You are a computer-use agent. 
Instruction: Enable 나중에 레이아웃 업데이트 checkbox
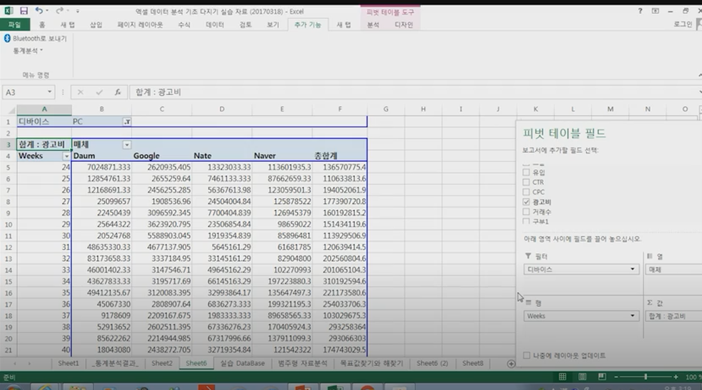pyautogui.click(x=526, y=356)
